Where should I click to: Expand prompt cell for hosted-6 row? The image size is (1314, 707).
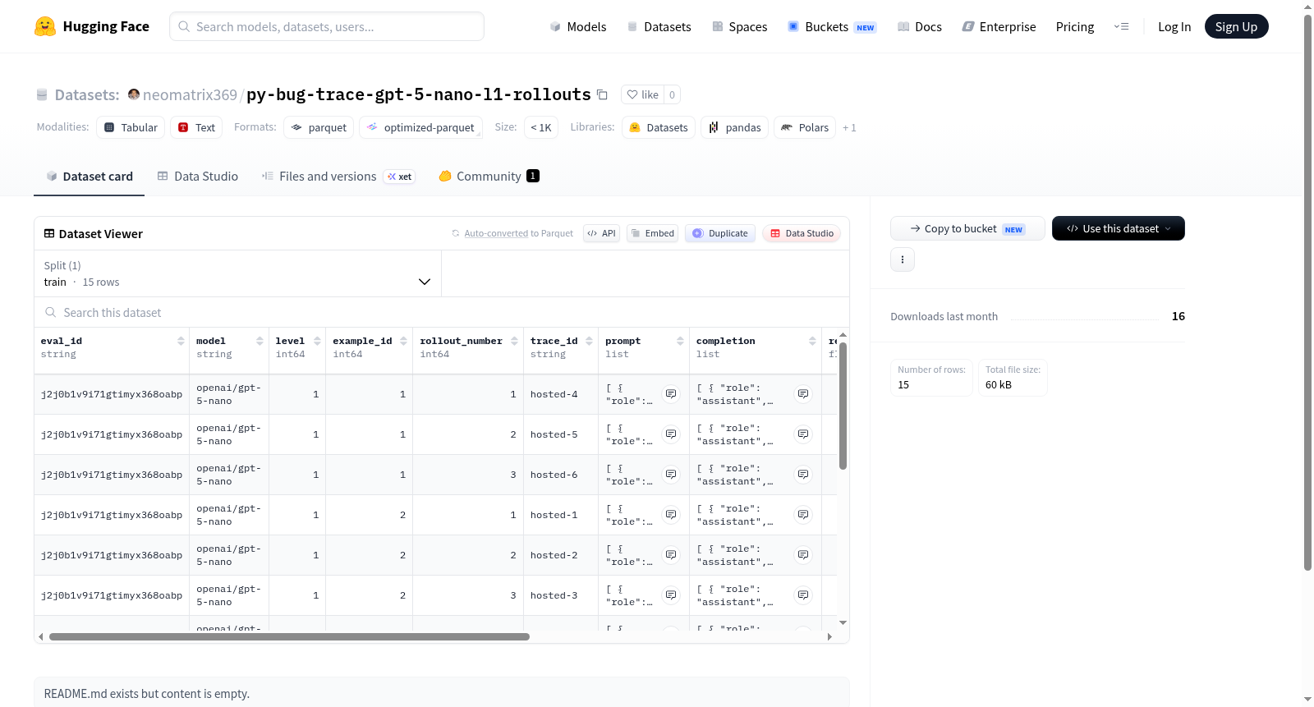[671, 475]
